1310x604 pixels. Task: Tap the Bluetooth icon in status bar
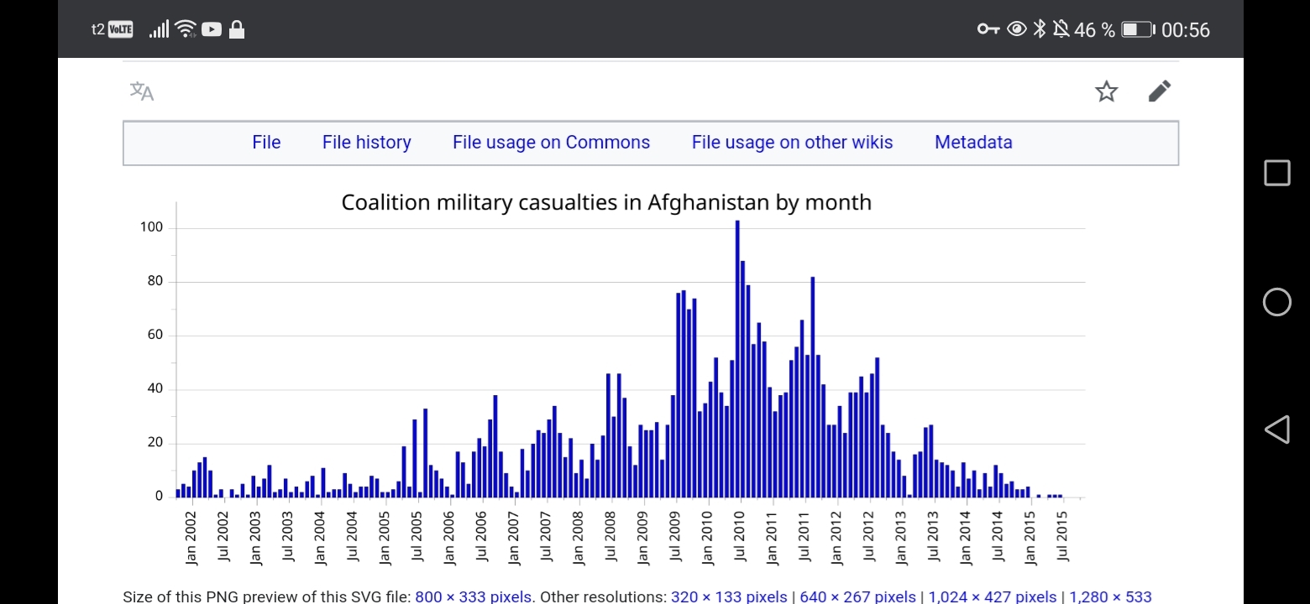click(x=1040, y=29)
